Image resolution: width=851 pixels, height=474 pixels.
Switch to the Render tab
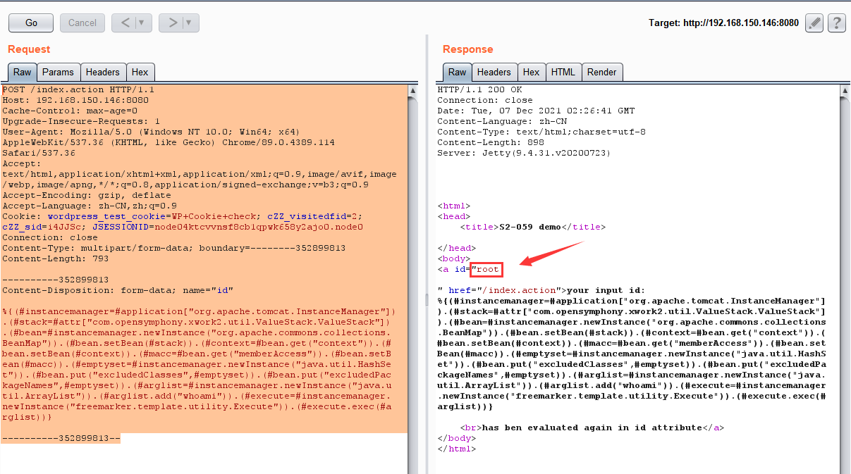[602, 72]
